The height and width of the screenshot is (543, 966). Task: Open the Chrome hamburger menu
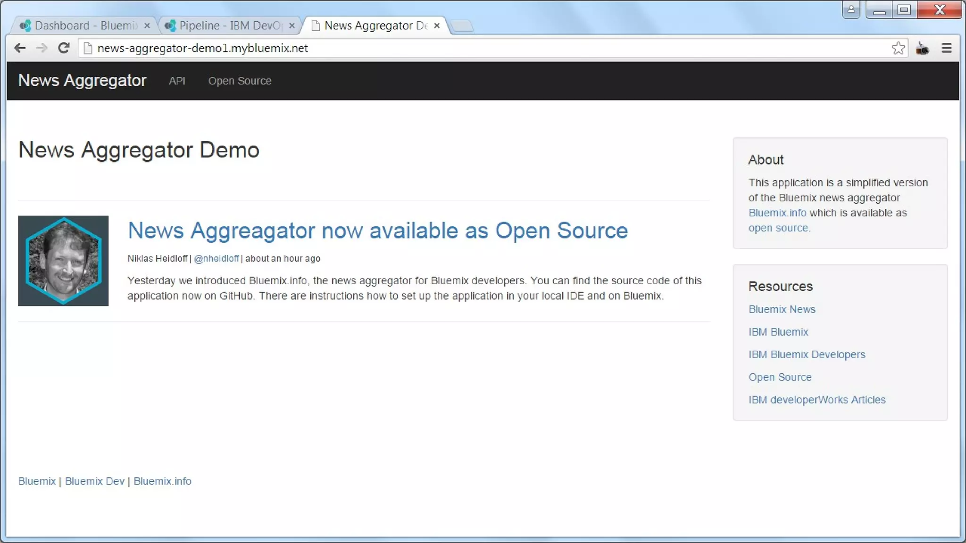coord(946,48)
